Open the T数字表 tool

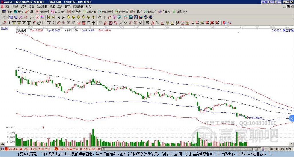point(121,11)
